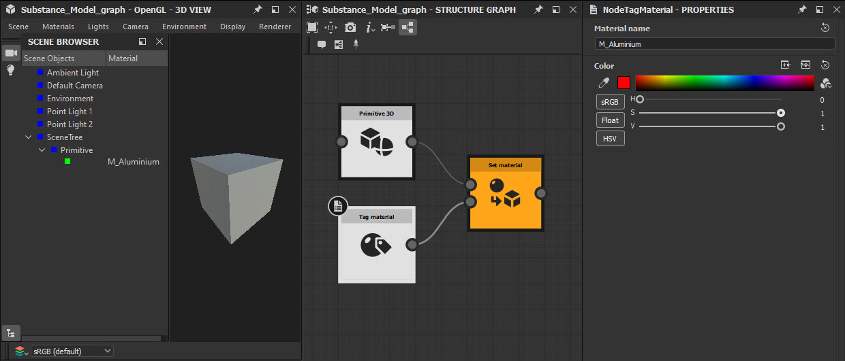Reset graph zoom with the 1:1 icon
Screen dimensions: 845x361
coord(331,27)
